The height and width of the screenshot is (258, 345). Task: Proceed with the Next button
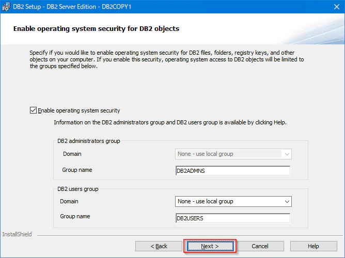tap(210, 246)
